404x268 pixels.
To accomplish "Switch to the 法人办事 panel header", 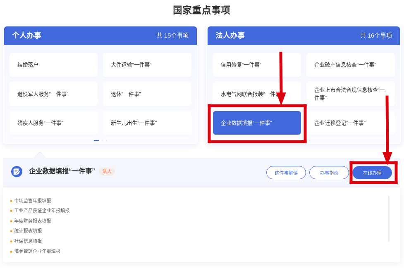I will (x=230, y=36).
